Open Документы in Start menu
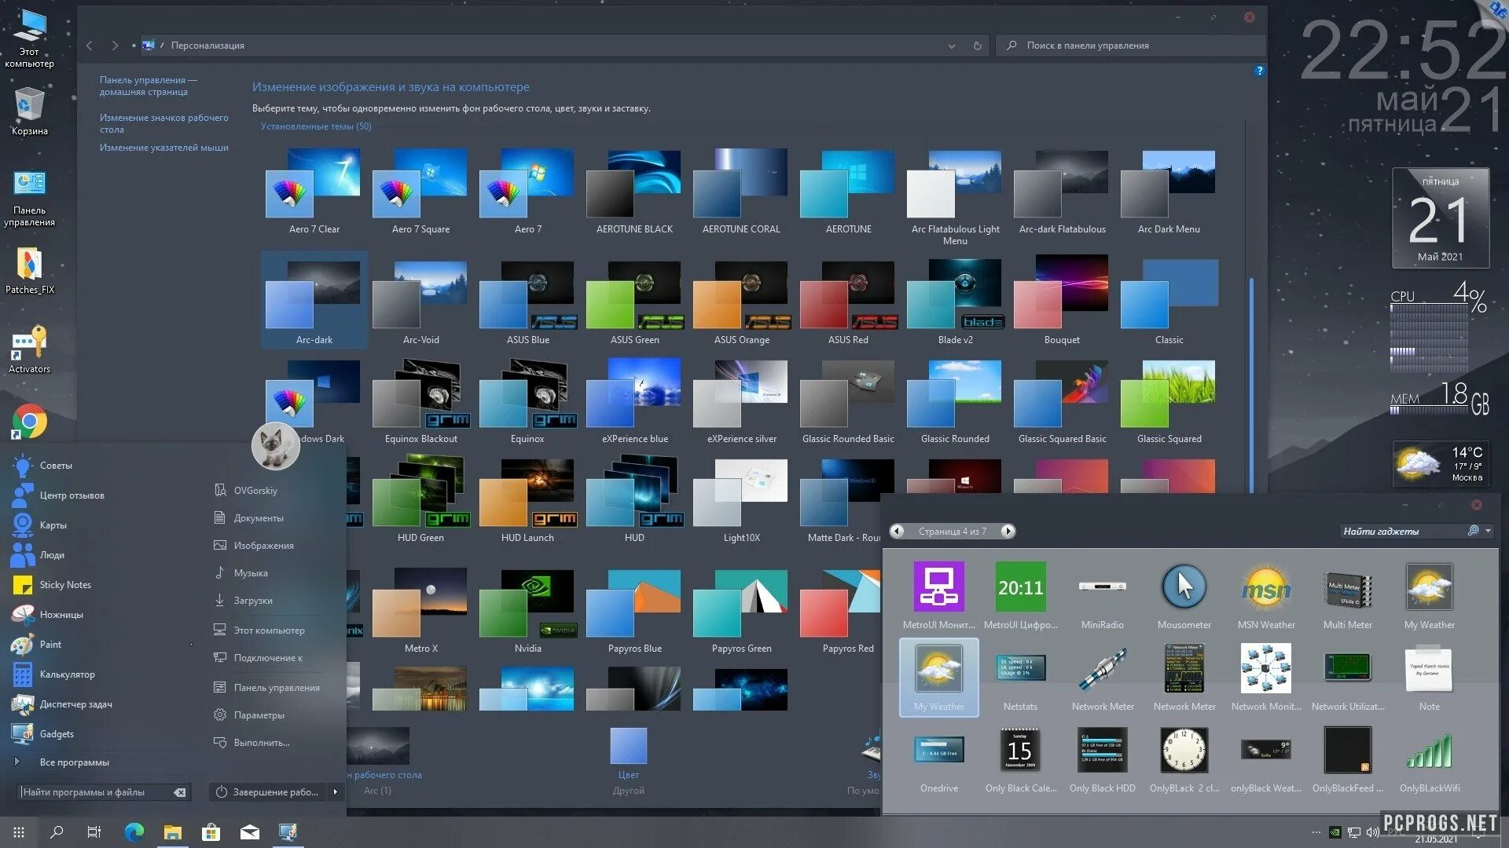1509x848 pixels. coord(258,517)
